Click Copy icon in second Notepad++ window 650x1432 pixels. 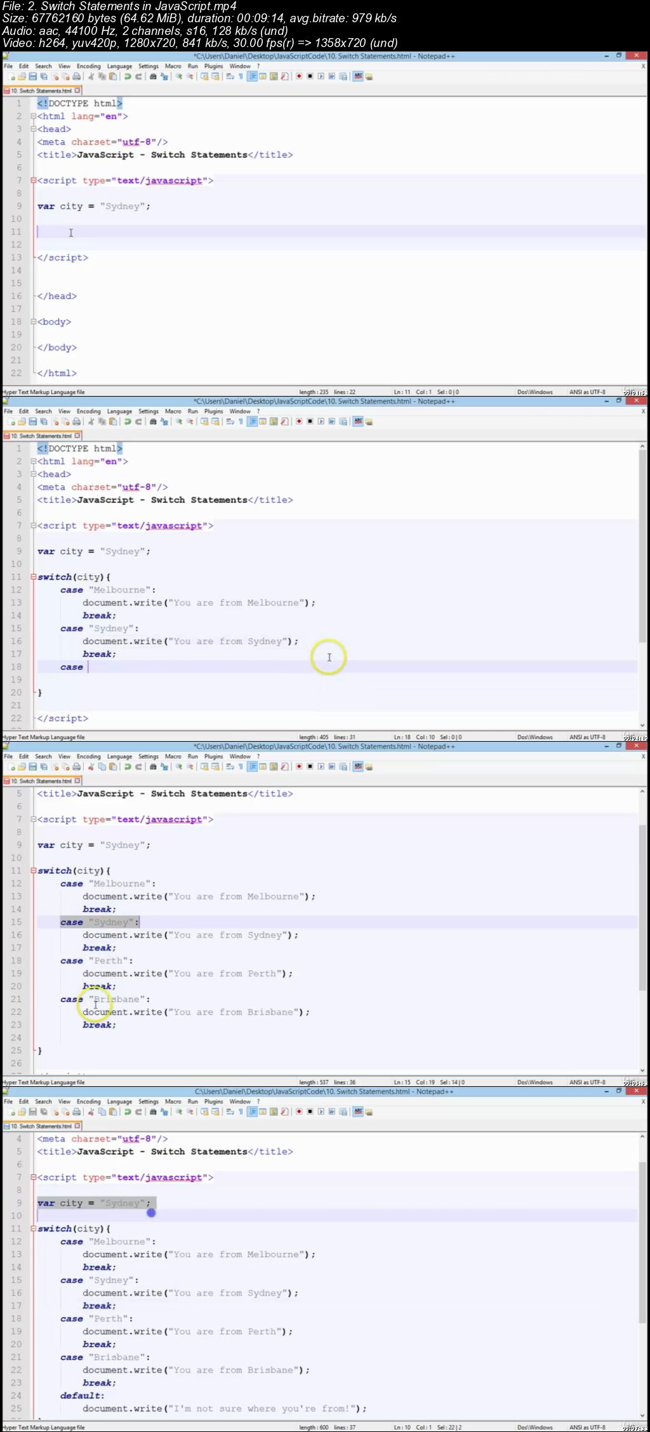(x=102, y=421)
